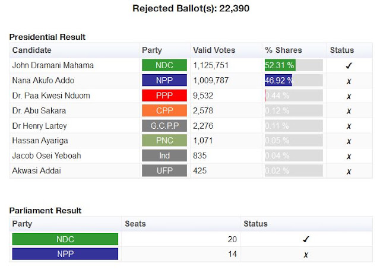The width and height of the screenshot is (380, 273).
Task: Click the X status icon for Akwasi Addai
Action: 349,172
